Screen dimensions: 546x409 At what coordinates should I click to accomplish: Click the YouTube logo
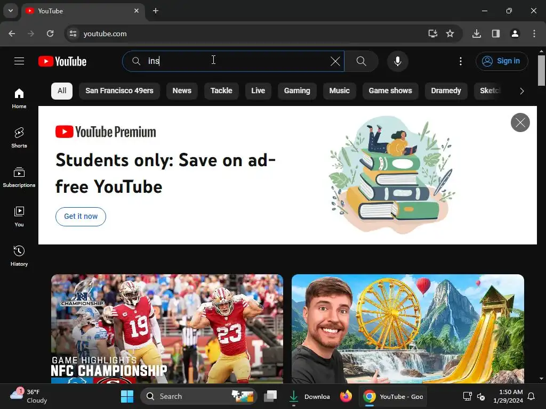click(x=62, y=61)
